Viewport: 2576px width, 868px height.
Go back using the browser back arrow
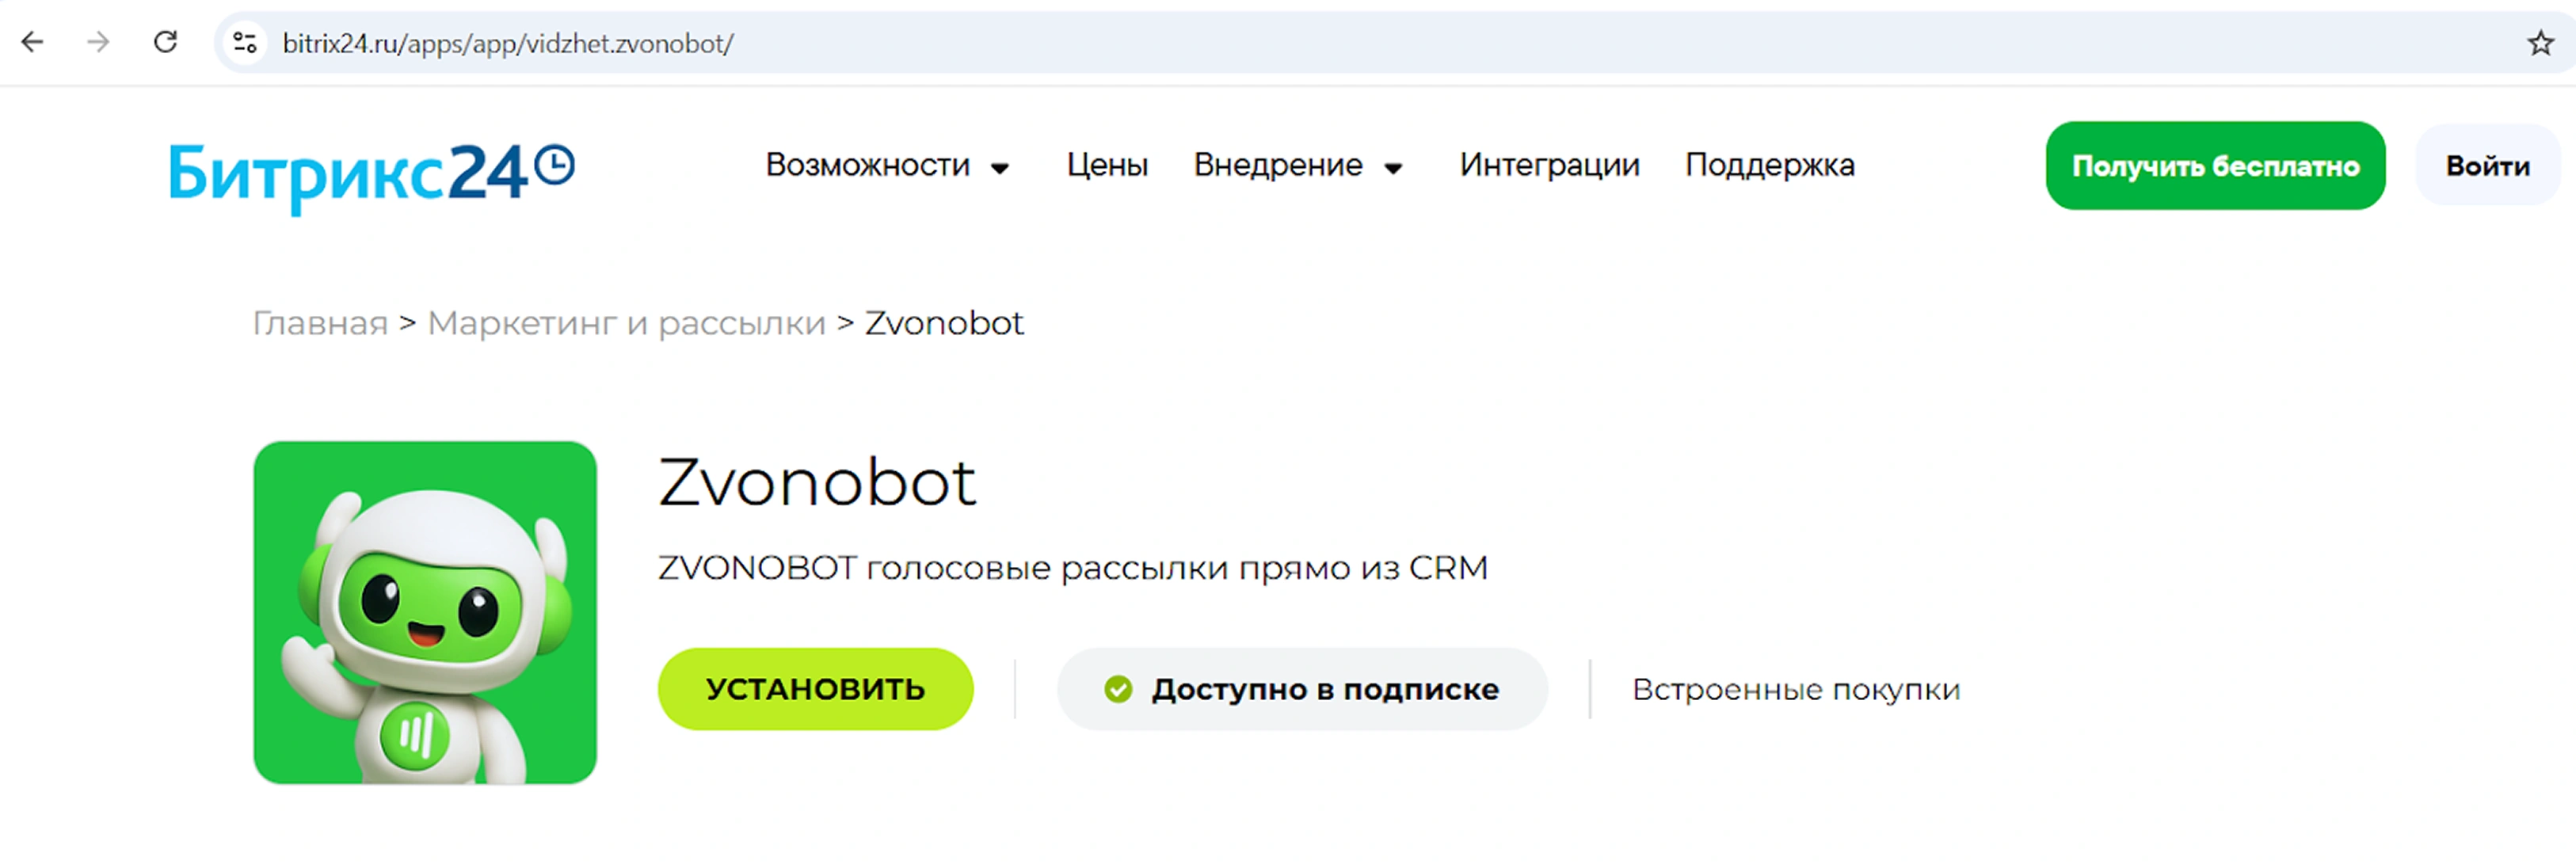click(33, 42)
